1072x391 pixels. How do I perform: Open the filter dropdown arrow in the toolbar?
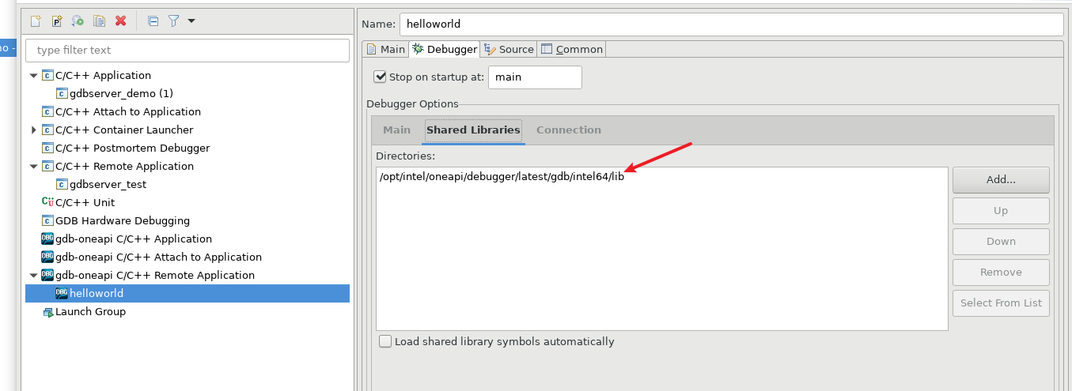click(x=191, y=21)
